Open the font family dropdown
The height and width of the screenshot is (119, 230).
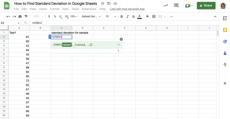(x=91, y=16)
